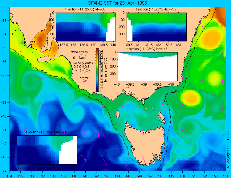Click the velocity arrowheads legend symbols

point(83,71)
